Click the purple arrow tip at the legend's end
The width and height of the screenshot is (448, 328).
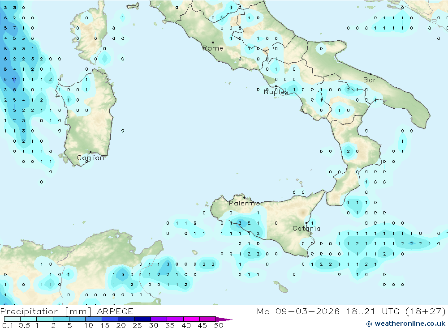(x=224, y=319)
